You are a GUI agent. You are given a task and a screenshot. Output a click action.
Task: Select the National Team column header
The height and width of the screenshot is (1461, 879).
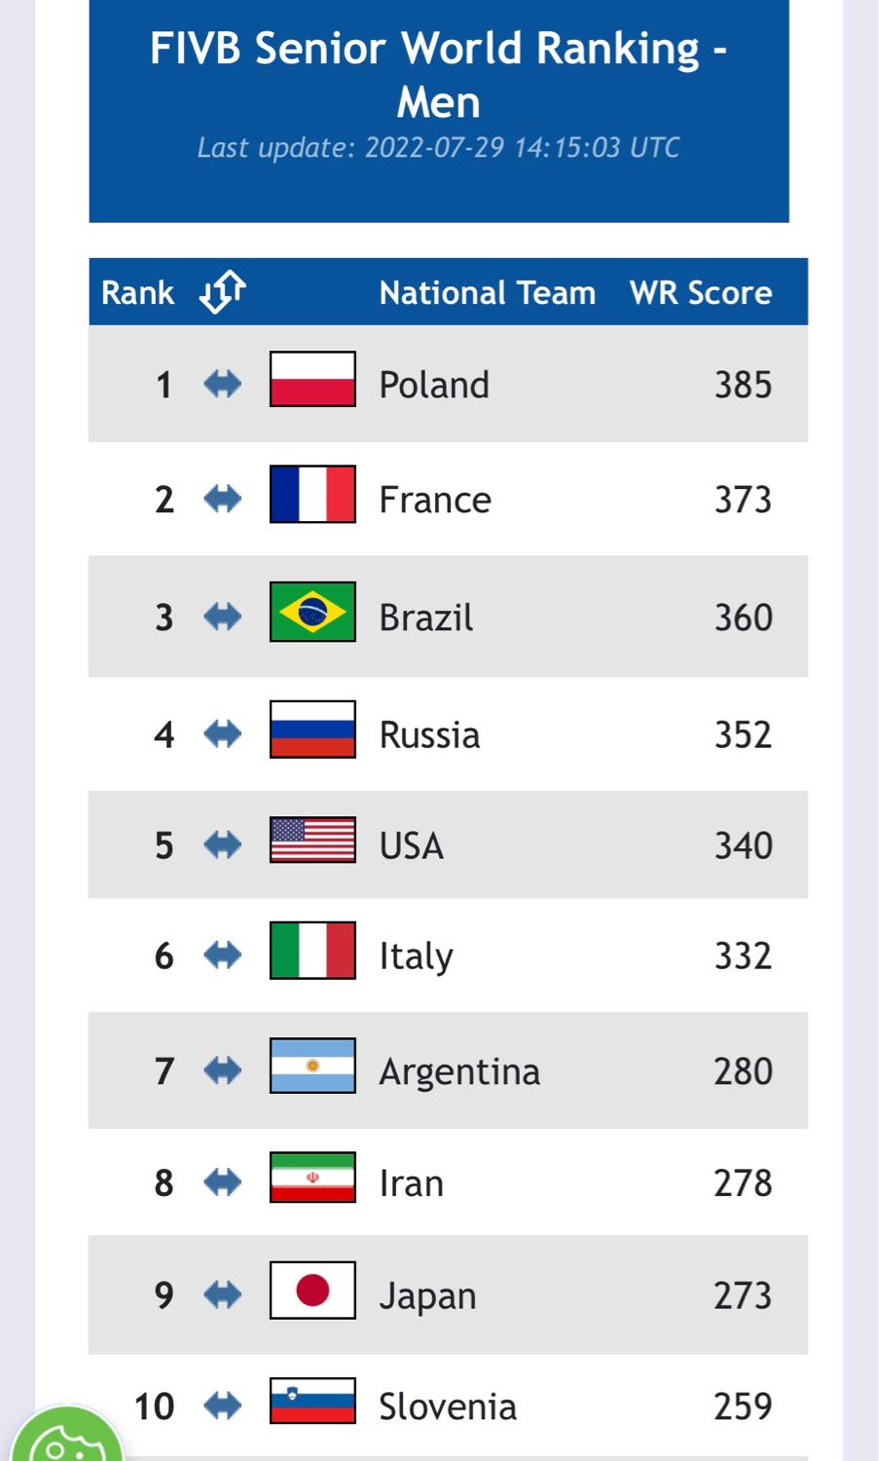coord(487,292)
